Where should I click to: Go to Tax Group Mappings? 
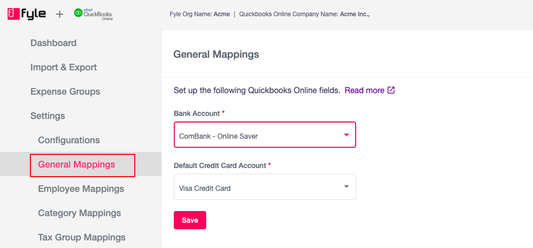[82, 237]
